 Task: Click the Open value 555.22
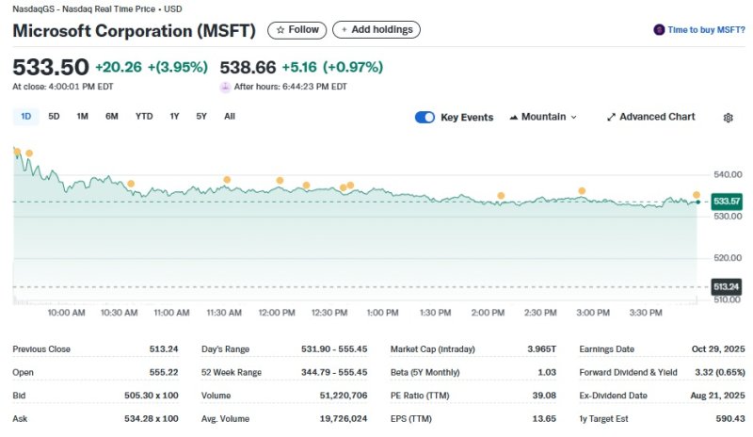click(164, 372)
